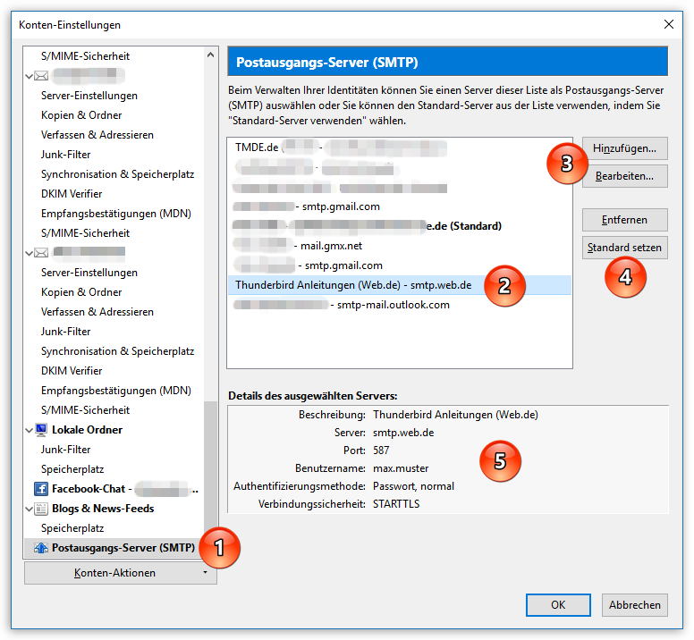Open the Konten-Aktionen dropdown
The image size is (694, 640).
(120, 573)
